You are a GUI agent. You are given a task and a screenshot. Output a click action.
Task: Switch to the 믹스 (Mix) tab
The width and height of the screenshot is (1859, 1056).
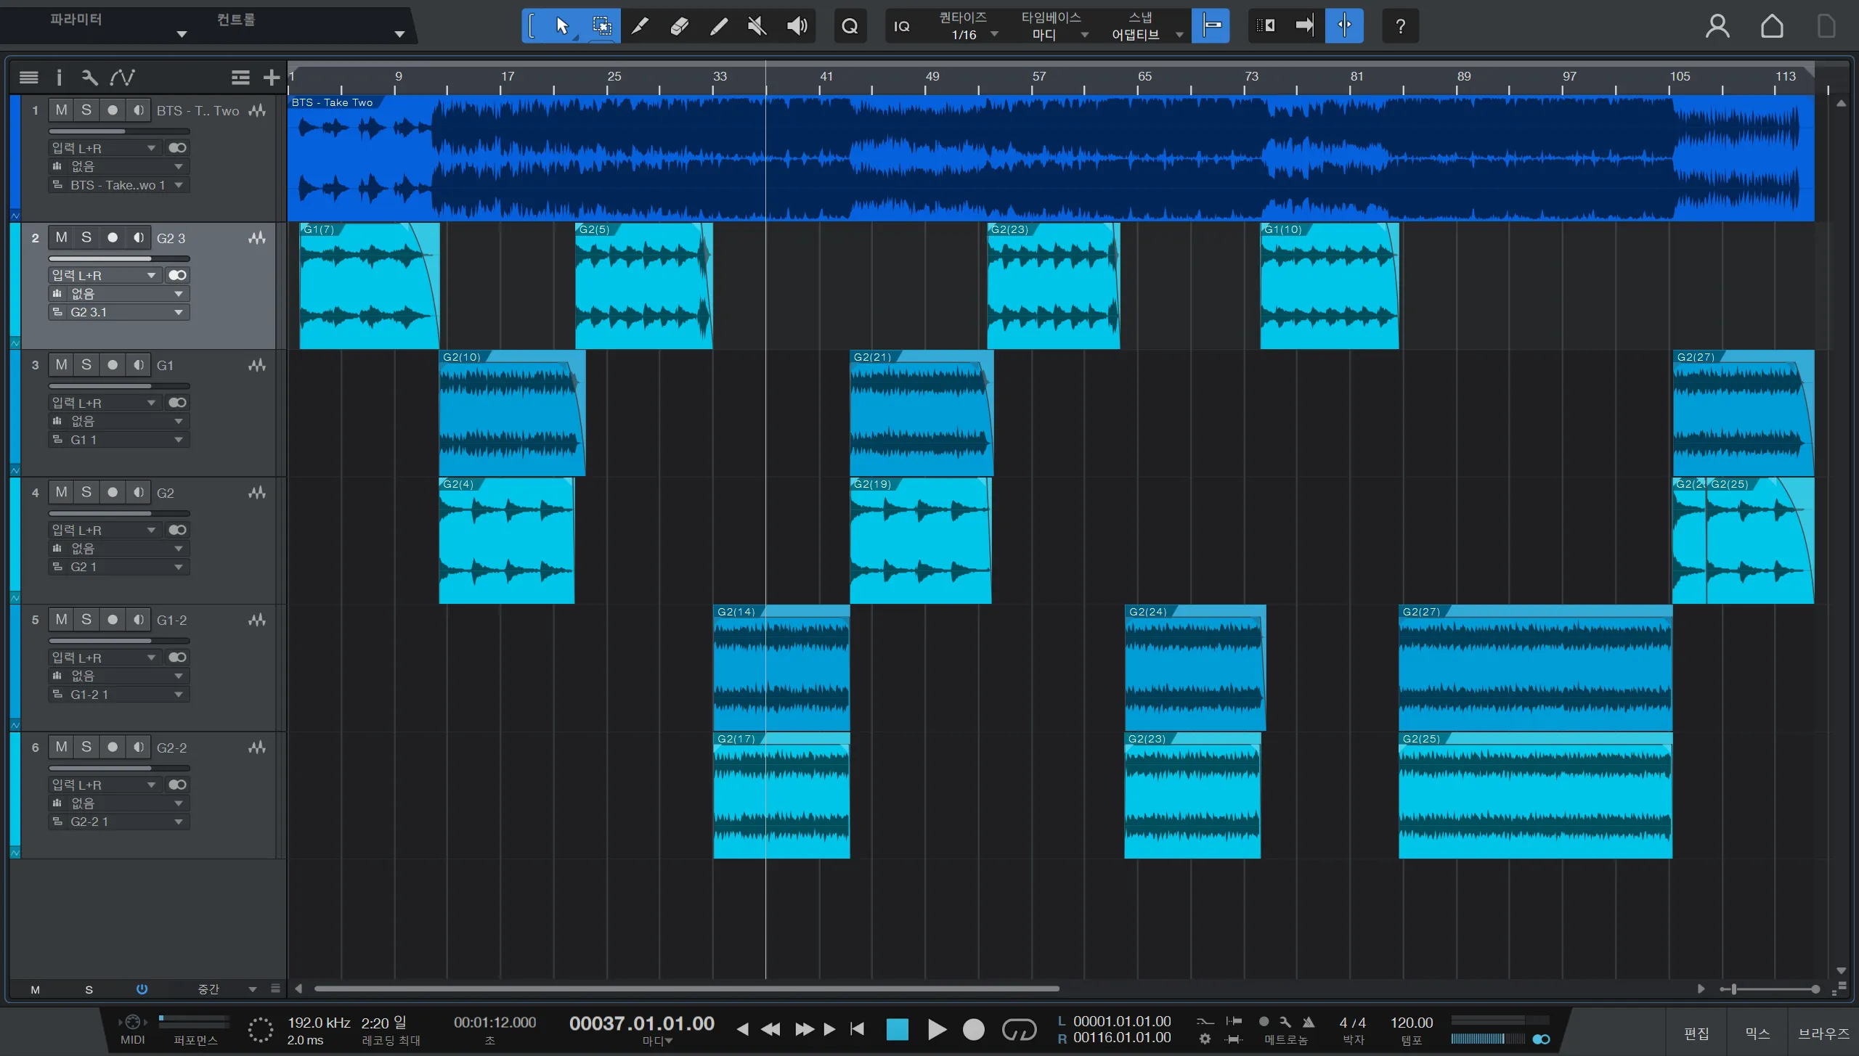[x=1757, y=1034]
